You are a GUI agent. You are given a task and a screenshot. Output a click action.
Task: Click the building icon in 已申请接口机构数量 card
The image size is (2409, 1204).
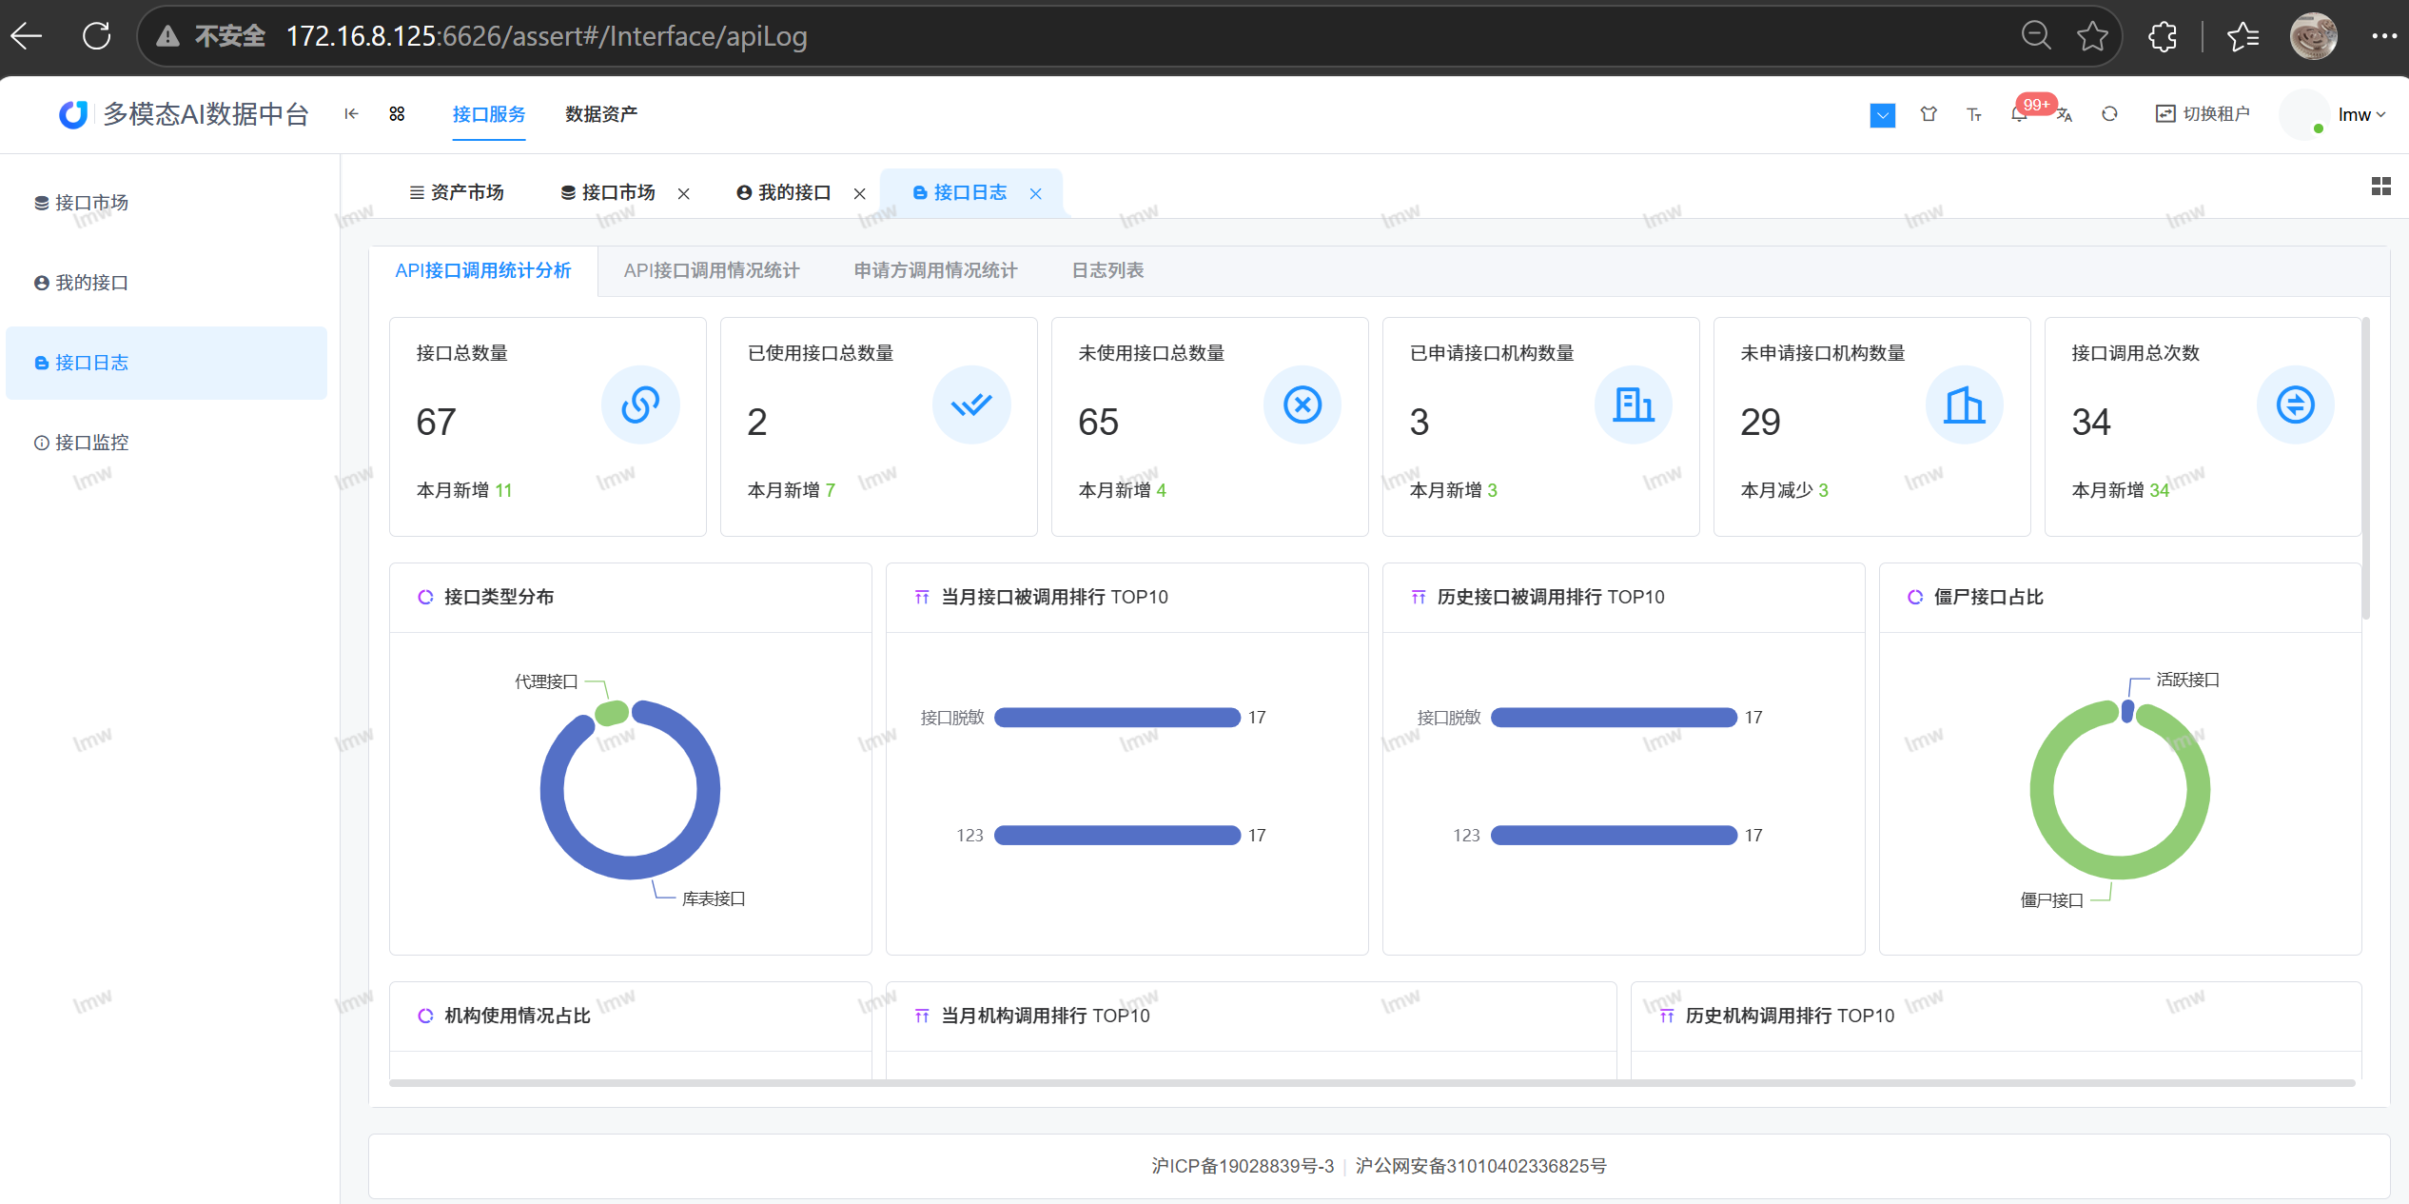tap(1634, 405)
